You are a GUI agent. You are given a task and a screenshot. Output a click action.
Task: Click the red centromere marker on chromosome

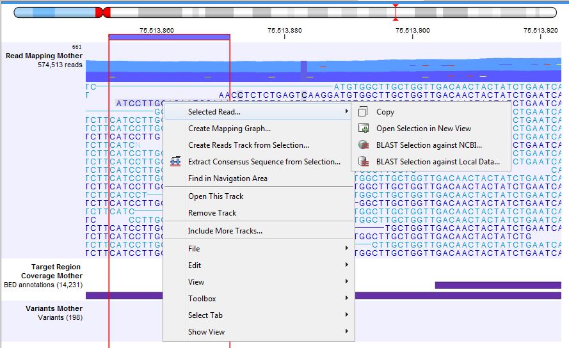102,12
